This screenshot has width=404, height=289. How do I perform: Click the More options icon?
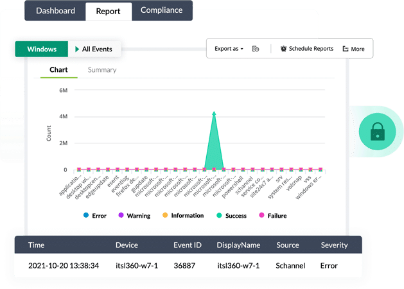click(346, 49)
